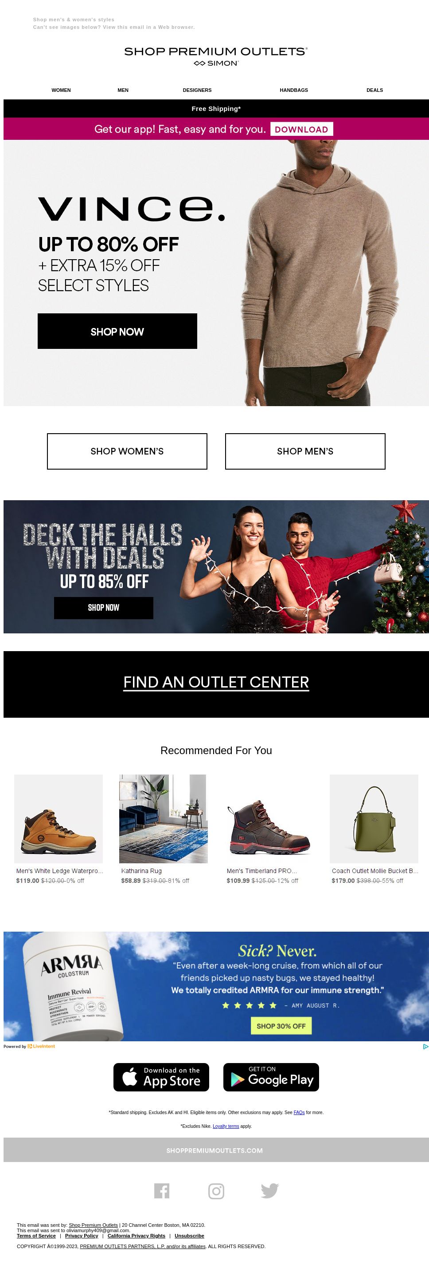Click the SHOP MEN'S button
This screenshot has height=1261, width=429.
click(x=305, y=451)
